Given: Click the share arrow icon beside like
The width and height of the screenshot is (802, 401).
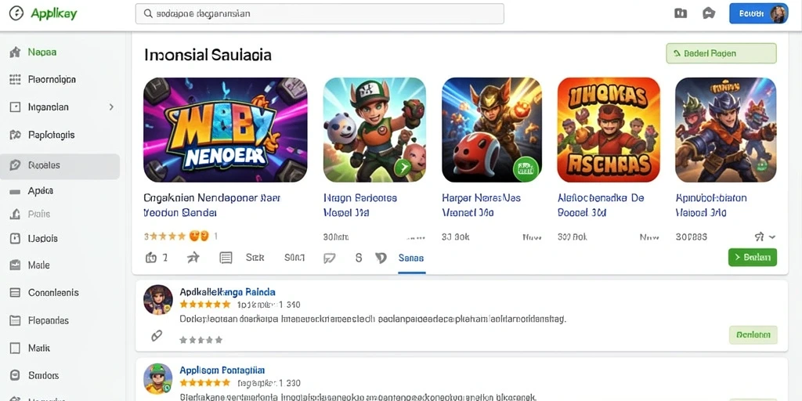Looking at the screenshot, I should (193, 258).
